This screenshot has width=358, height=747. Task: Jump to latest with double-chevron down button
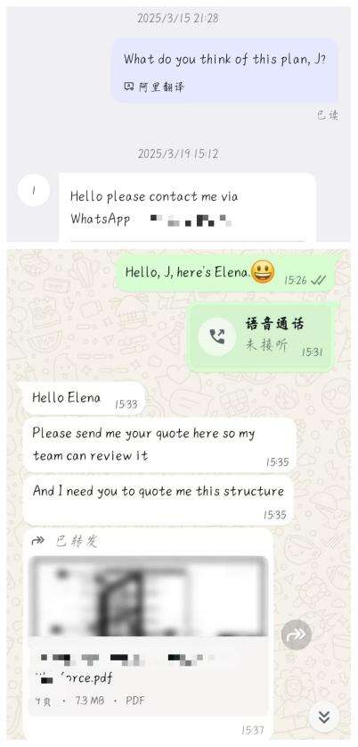(x=324, y=717)
